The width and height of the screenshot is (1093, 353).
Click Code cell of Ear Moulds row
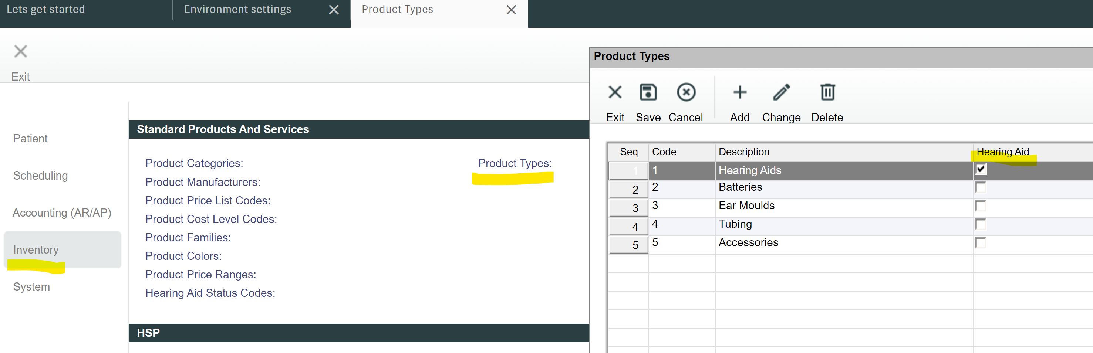(x=681, y=208)
